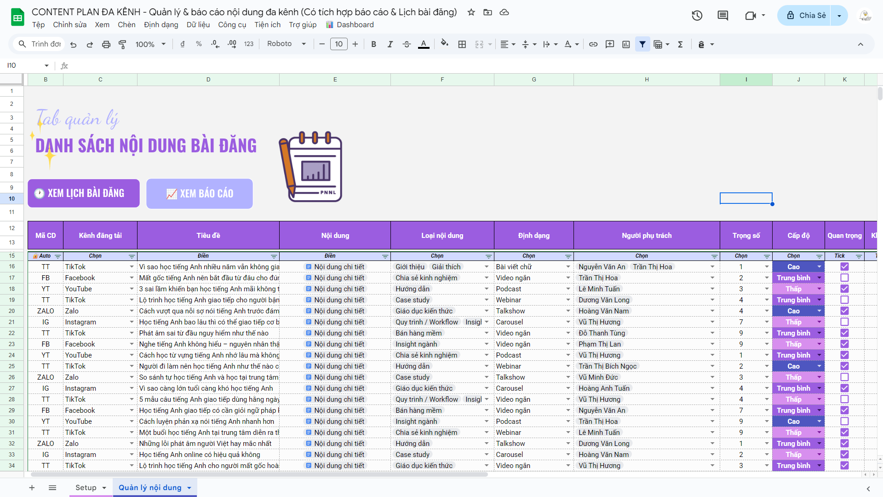This screenshot has height=497, width=883.
Task: Open the comments history icon
Action: 722,16
